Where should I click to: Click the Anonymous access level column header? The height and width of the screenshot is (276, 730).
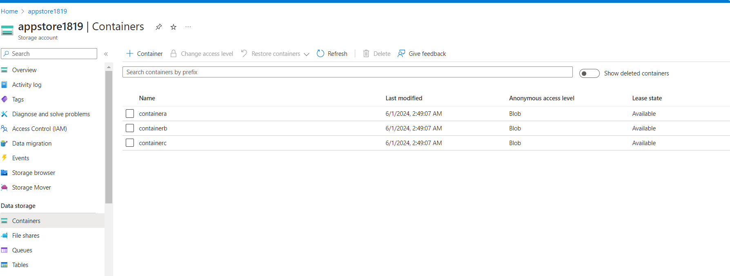tap(541, 98)
